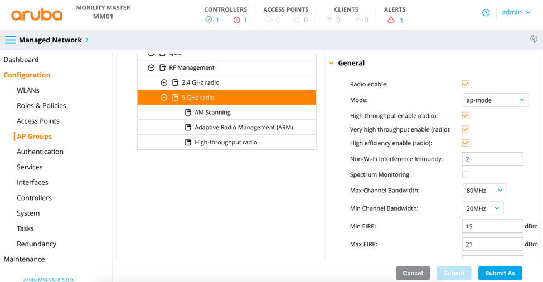Open the Max Channel Bandwidth dropdown
Screen dimensions: 543x282
[484, 191]
